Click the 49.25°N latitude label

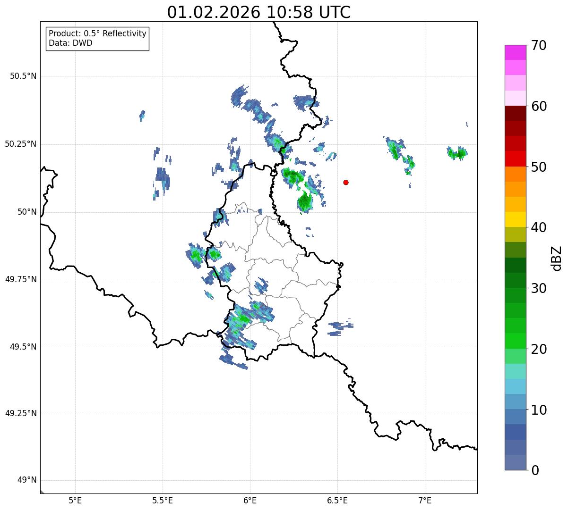point(20,413)
